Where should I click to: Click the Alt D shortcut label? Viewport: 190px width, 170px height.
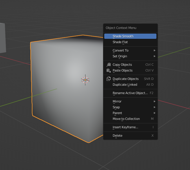point(150,85)
